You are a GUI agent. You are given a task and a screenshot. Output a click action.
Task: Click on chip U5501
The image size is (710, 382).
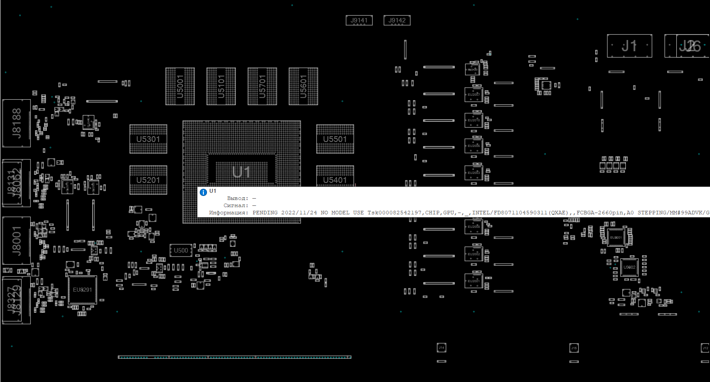click(x=335, y=139)
